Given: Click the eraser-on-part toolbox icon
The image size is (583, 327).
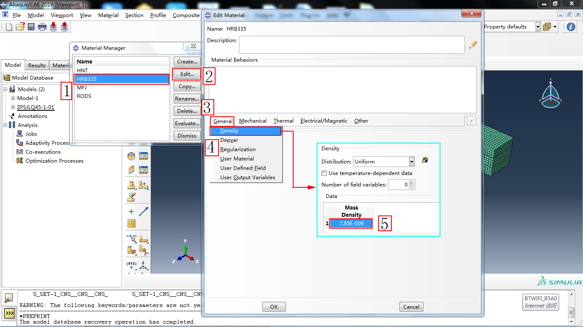Looking at the screenshot, I should pyautogui.click(x=131, y=197).
